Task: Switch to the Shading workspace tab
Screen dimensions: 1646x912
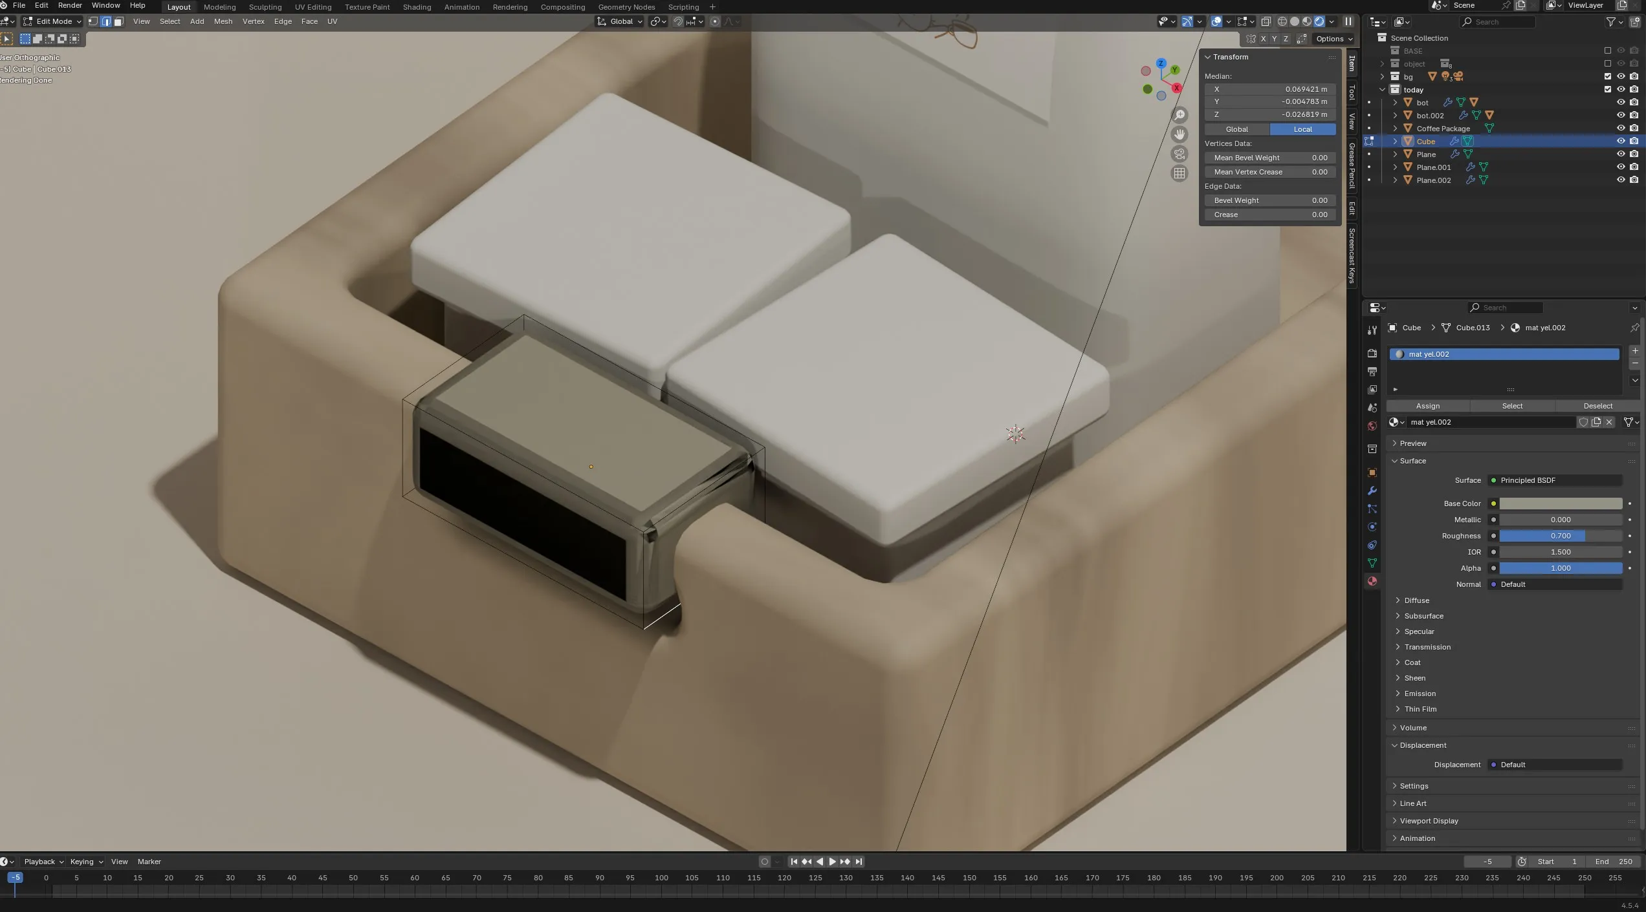Action: tap(417, 7)
